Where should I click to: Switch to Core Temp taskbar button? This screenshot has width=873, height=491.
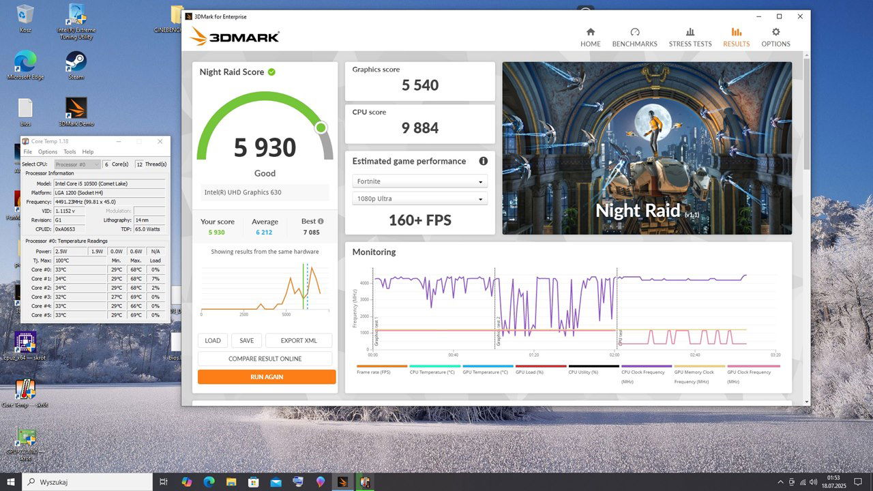point(365,481)
